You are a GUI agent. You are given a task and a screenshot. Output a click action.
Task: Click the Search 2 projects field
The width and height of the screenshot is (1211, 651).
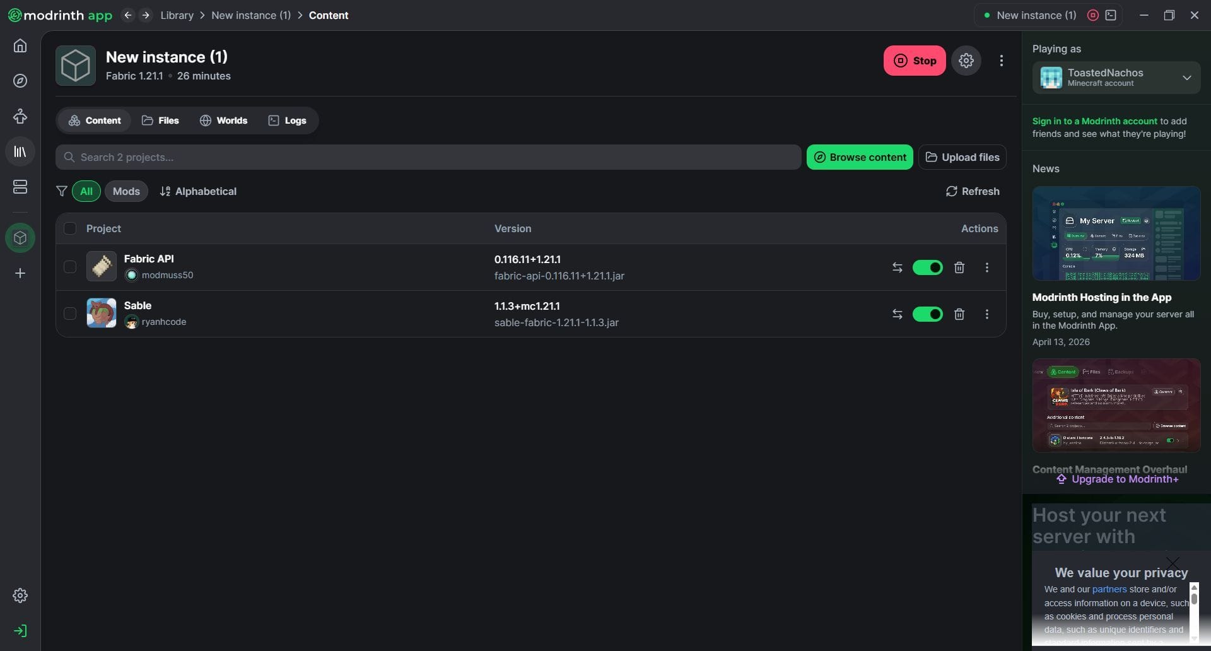tap(428, 157)
